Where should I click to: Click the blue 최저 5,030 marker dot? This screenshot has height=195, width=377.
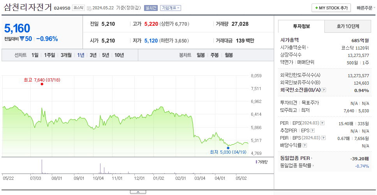[x=228, y=148]
